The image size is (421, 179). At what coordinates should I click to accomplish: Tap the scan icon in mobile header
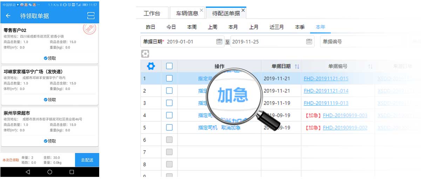pos(91,16)
